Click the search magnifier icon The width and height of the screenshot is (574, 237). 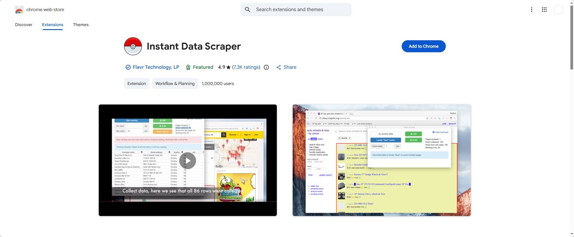(x=248, y=10)
